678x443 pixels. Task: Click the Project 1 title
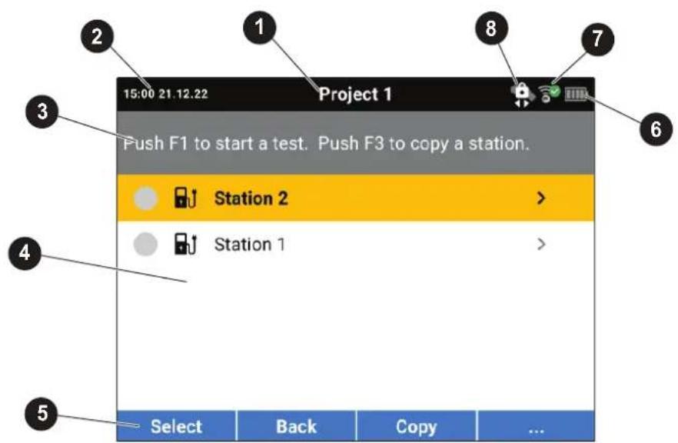point(355,95)
